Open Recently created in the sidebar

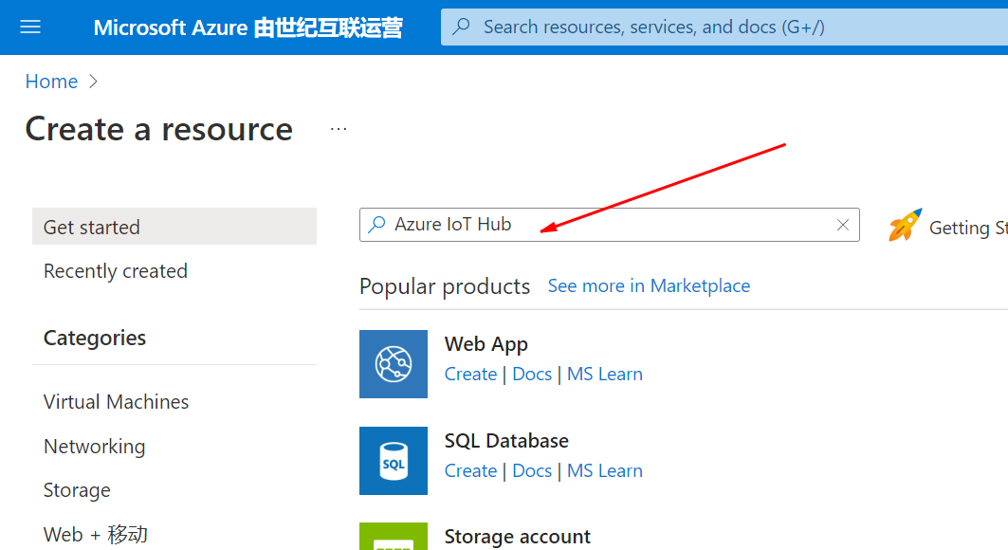[x=116, y=271]
